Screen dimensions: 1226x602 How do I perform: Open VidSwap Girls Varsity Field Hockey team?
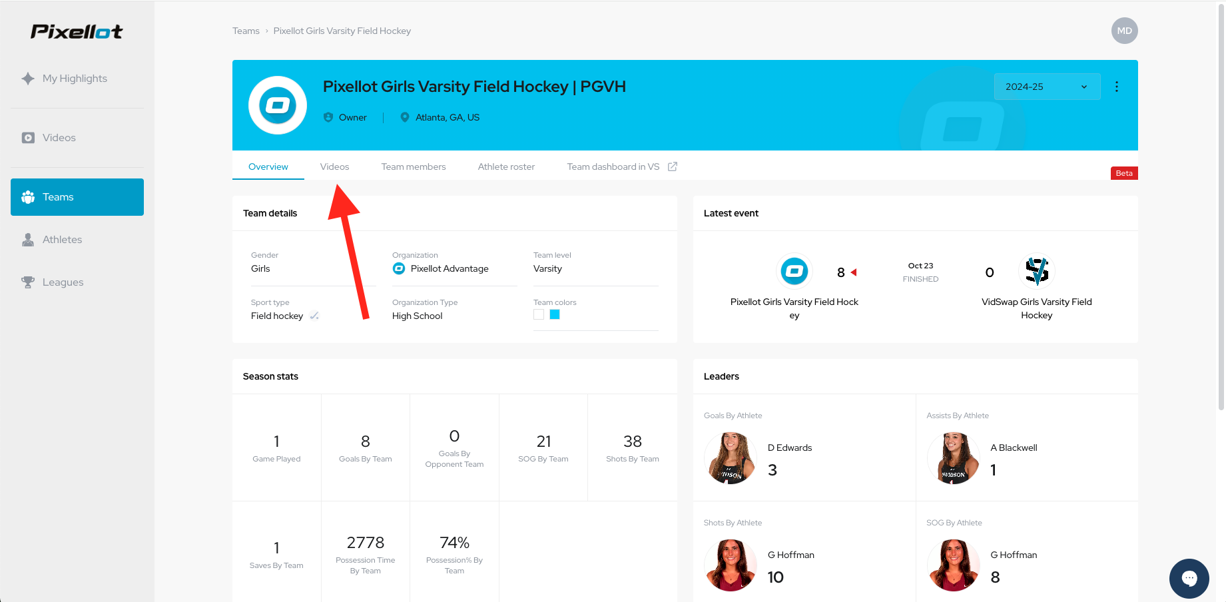pos(1037,308)
